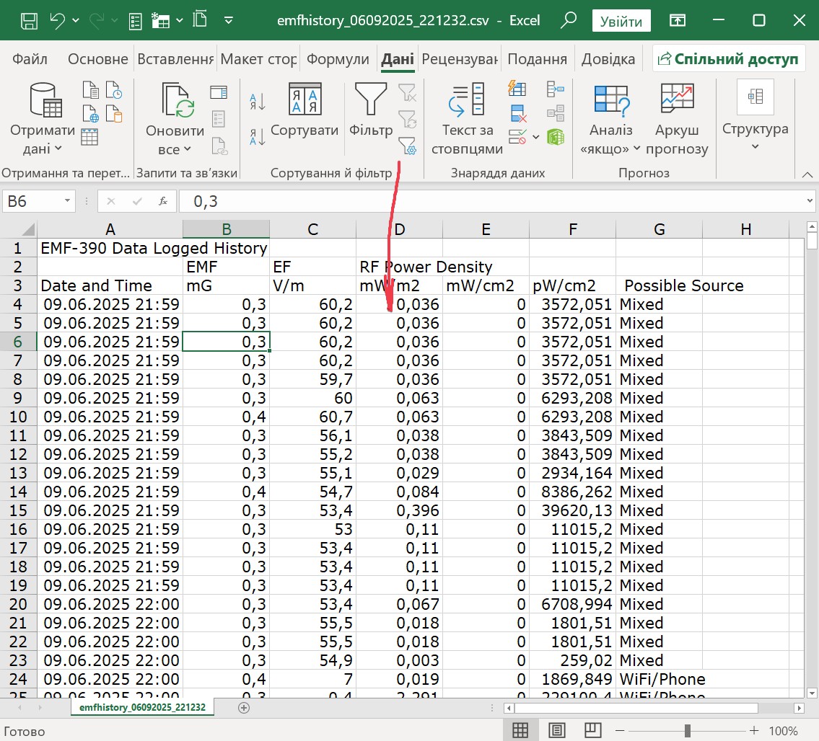819x741 pixels.
Task: Click the Увійти sign-in button
Action: [x=621, y=21]
